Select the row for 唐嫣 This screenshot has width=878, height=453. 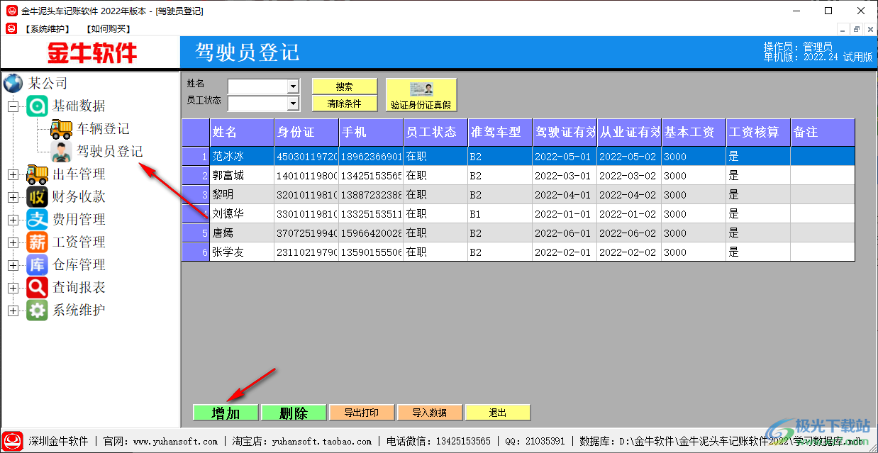(x=518, y=233)
